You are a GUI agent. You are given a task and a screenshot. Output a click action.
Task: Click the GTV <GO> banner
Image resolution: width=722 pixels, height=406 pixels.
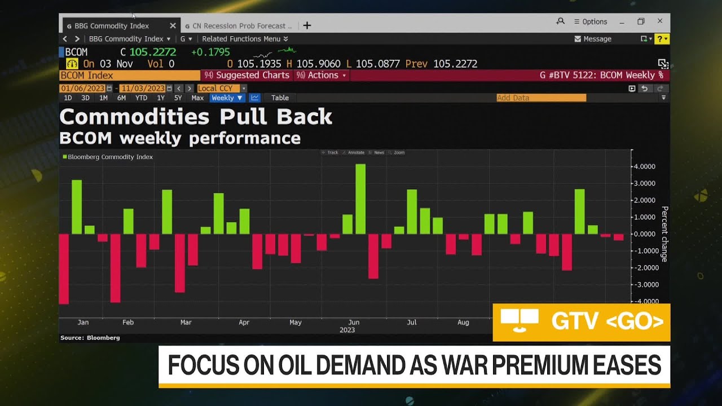tap(582, 322)
